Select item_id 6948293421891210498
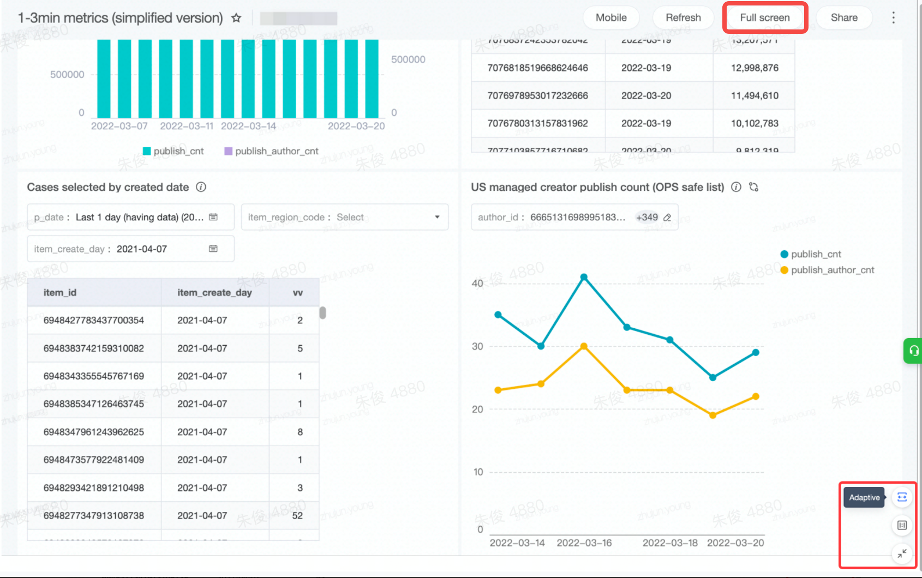This screenshot has height=578, width=922. tap(94, 488)
